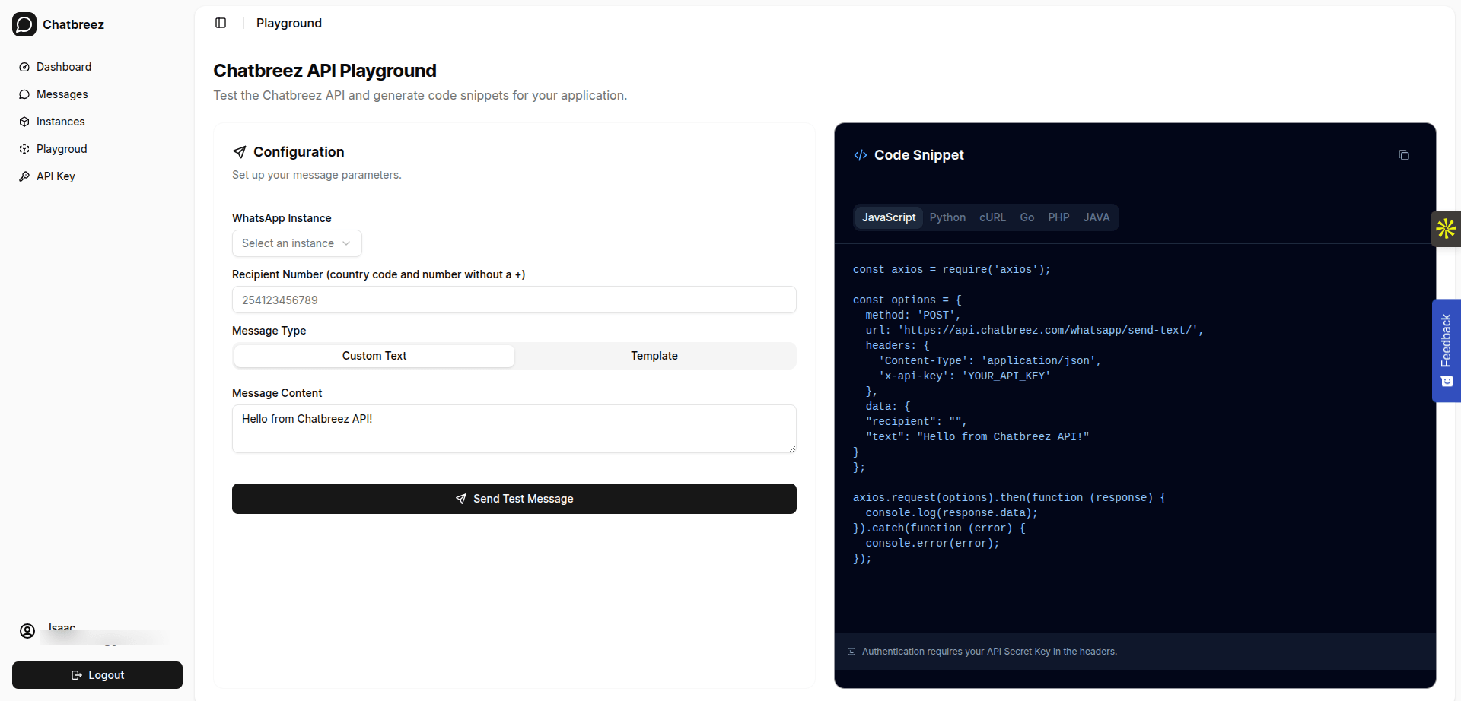Click the Recipient Number input field
This screenshot has height=701, width=1461.
[x=514, y=300]
